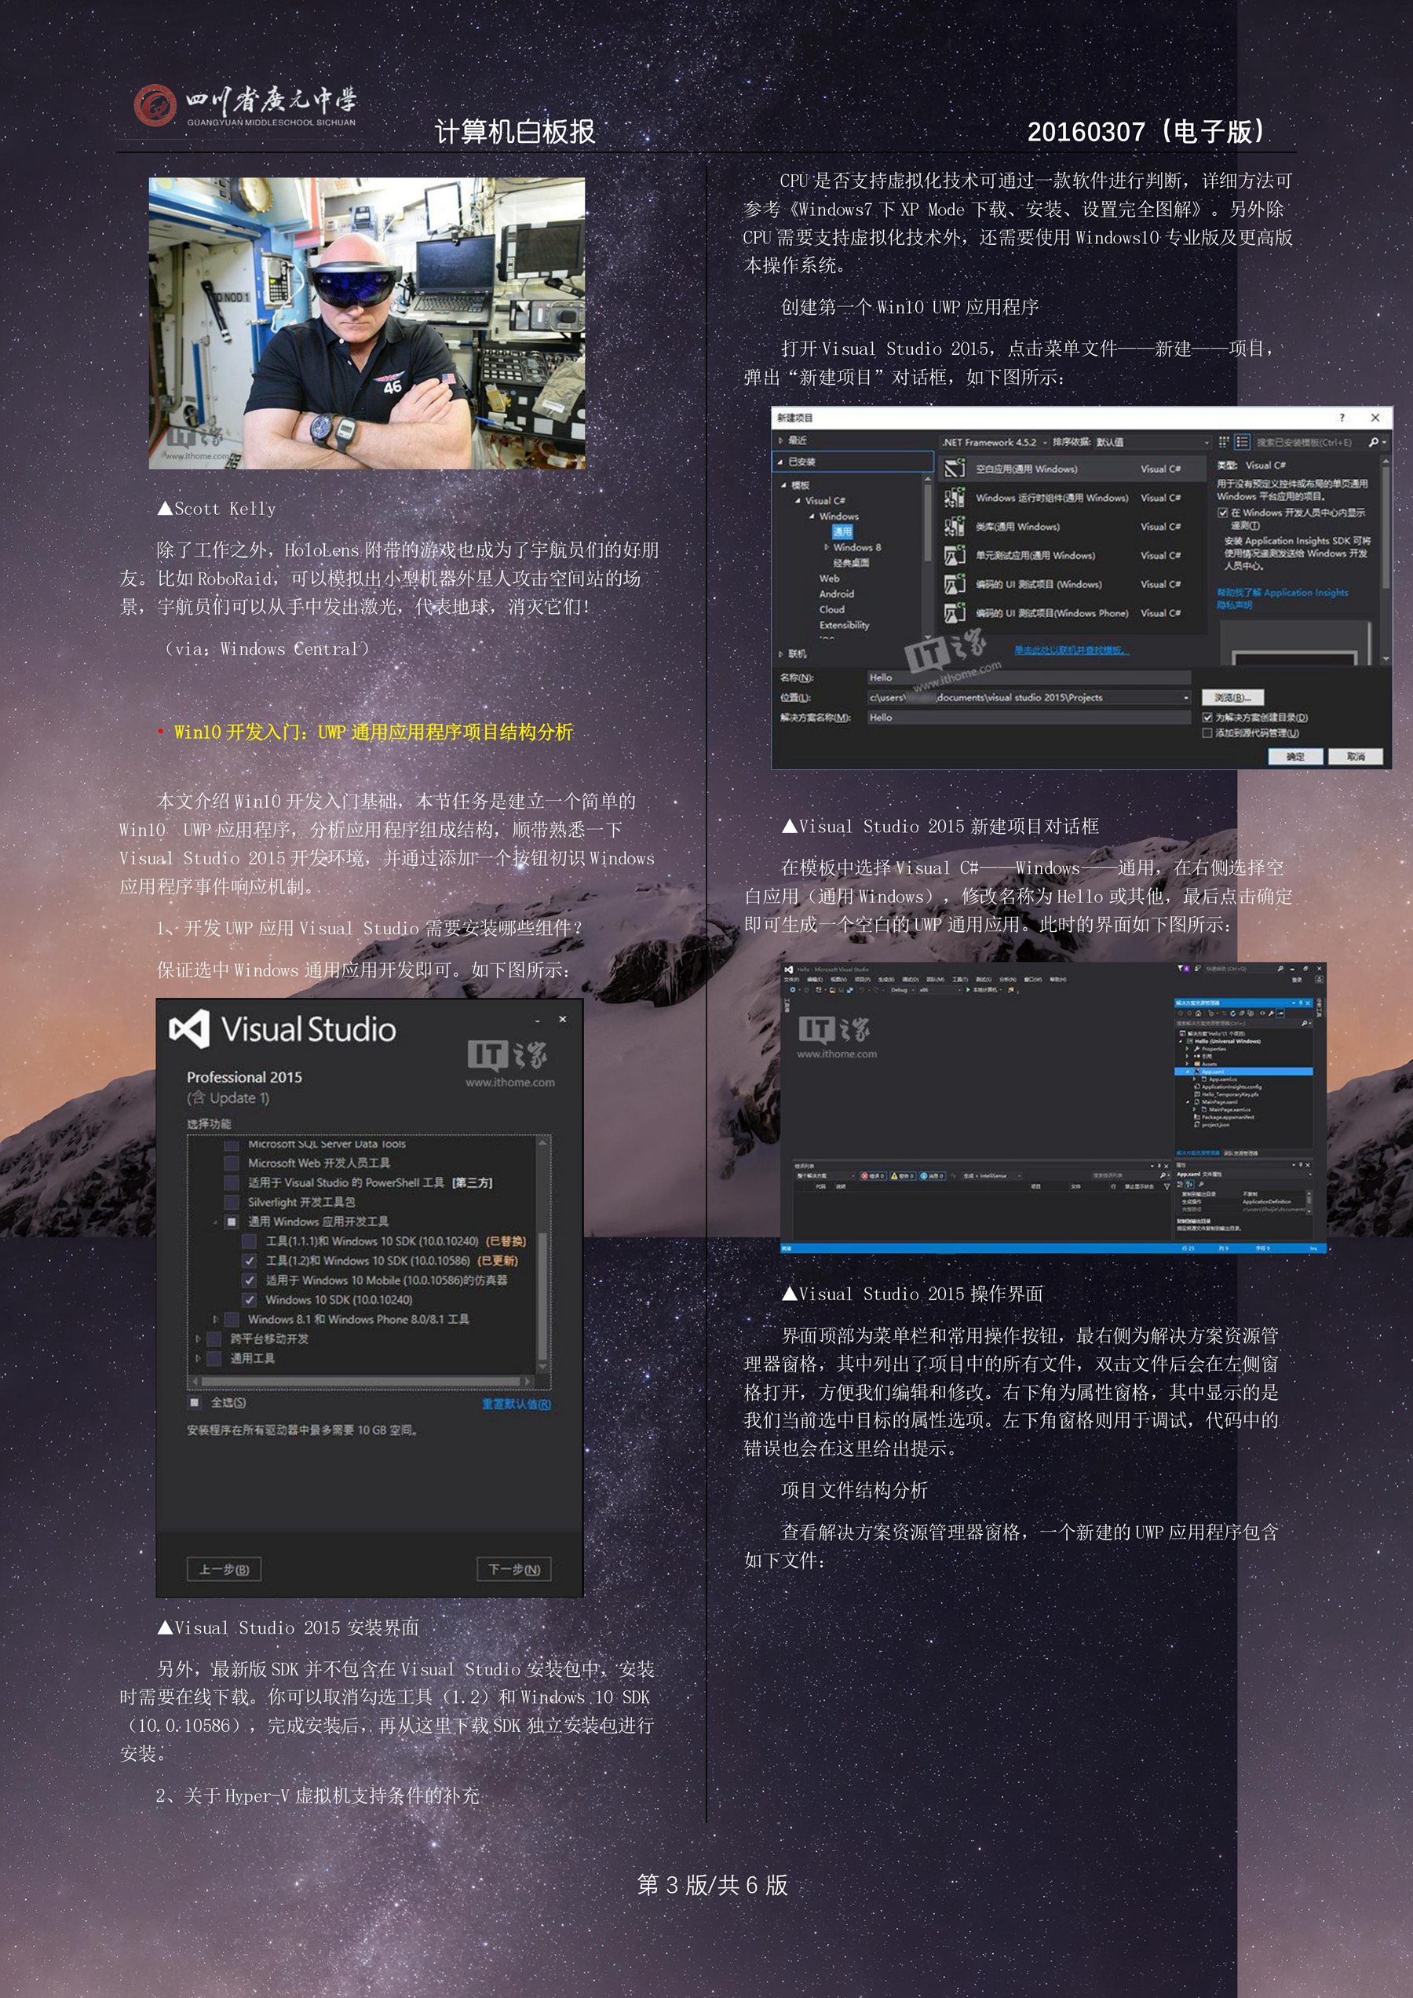Image resolution: width=1413 pixels, height=1998 pixels.
Task: Toggle the 全选(S) checkbox in the installer
Action: [195, 1402]
